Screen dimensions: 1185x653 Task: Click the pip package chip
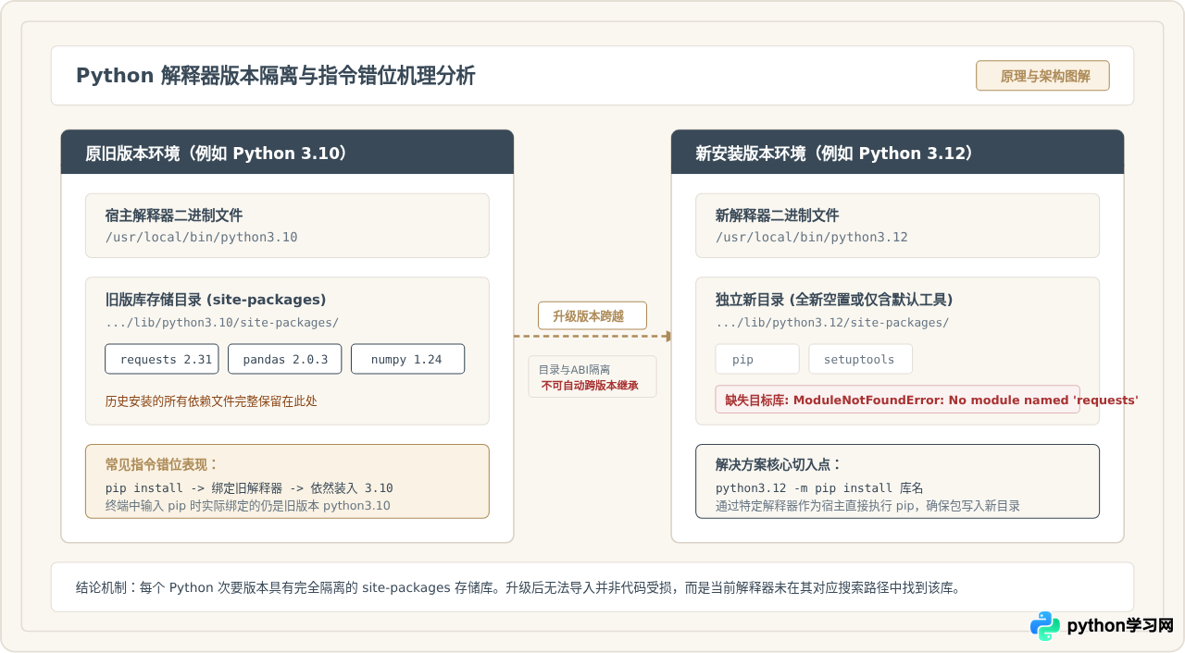[757, 359]
